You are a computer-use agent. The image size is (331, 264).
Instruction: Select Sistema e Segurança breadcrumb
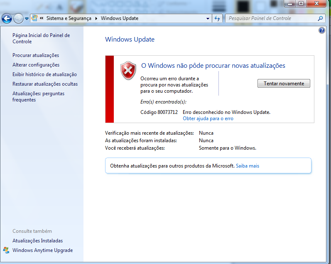pyautogui.click(x=69, y=18)
